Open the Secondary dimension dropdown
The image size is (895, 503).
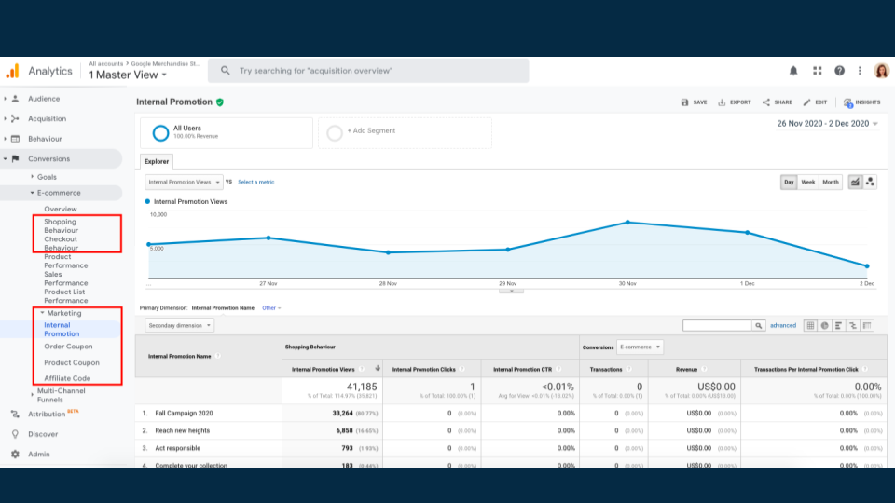[179, 326]
